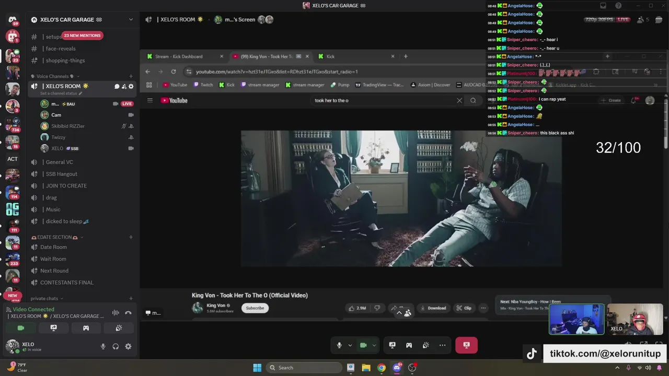669x376 pixels.
Task: Toggle camera in call control bar
Action: [x=363, y=345]
